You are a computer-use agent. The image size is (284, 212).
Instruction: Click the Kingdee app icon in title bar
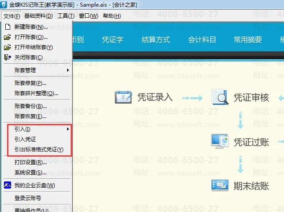pyautogui.click(x=4, y=4)
